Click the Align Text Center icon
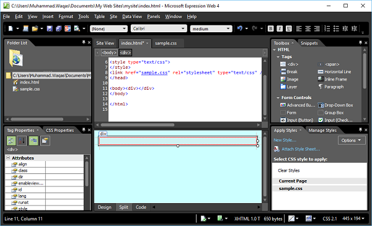Viewport: 372px width, 226px height. click(308, 28)
